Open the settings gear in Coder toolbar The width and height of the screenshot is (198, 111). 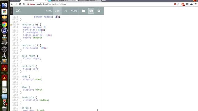99,11
